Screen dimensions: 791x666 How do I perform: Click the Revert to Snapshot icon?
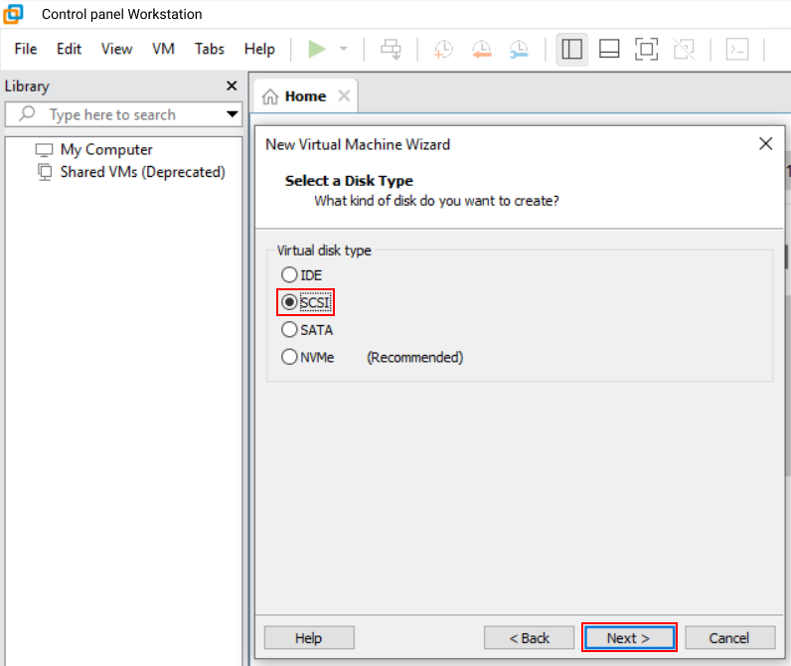(481, 50)
